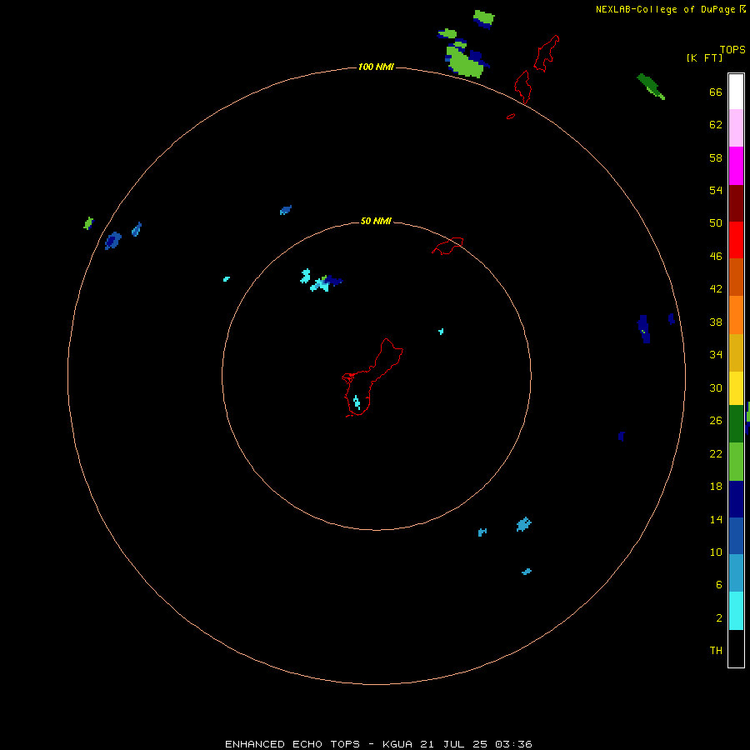750x750 pixels.
Task: Pick the dark green legend swatch
Action: pyautogui.click(x=736, y=424)
